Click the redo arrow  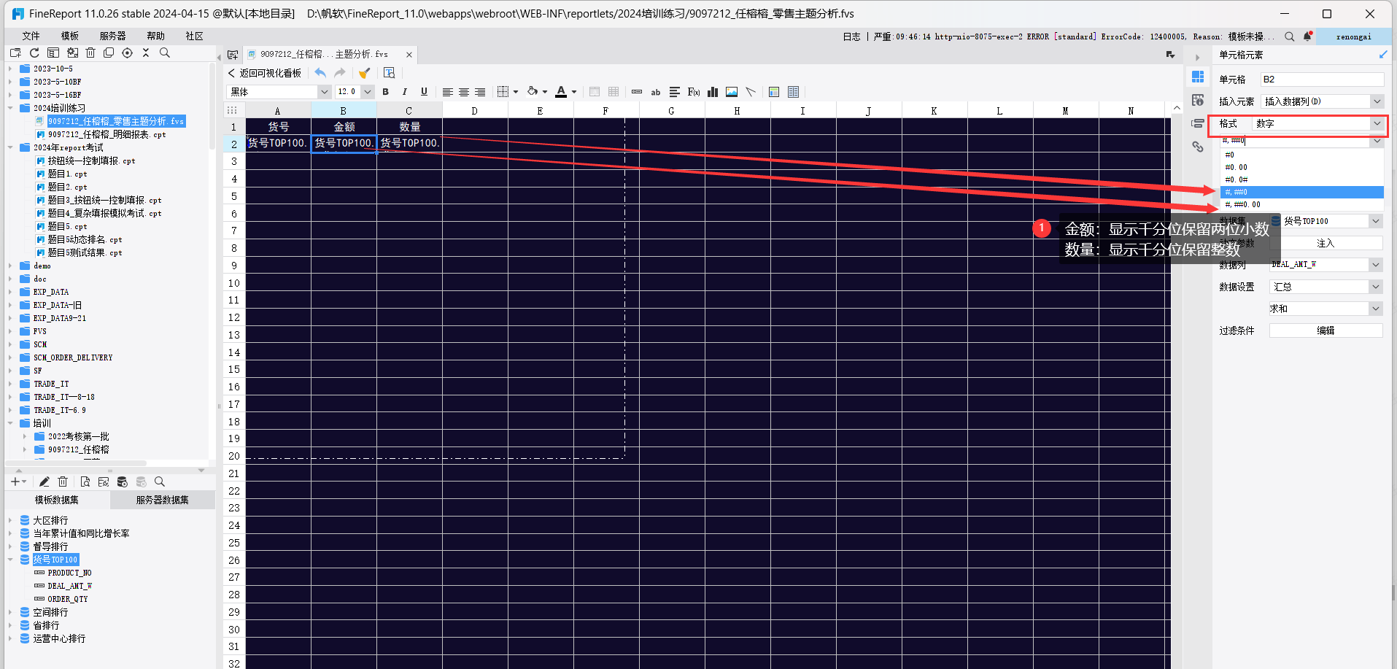[x=340, y=72]
